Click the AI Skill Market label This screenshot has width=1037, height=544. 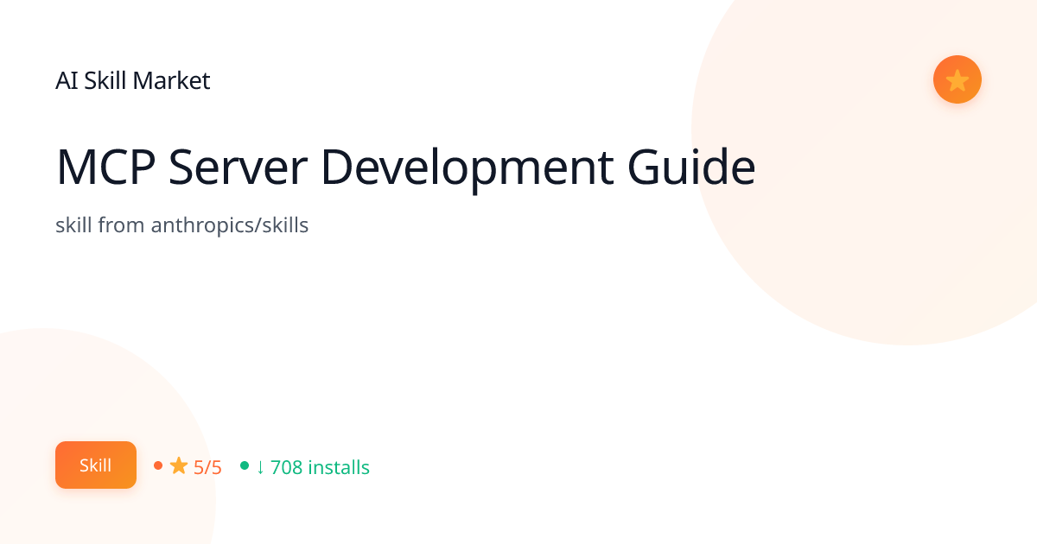click(133, 81)
